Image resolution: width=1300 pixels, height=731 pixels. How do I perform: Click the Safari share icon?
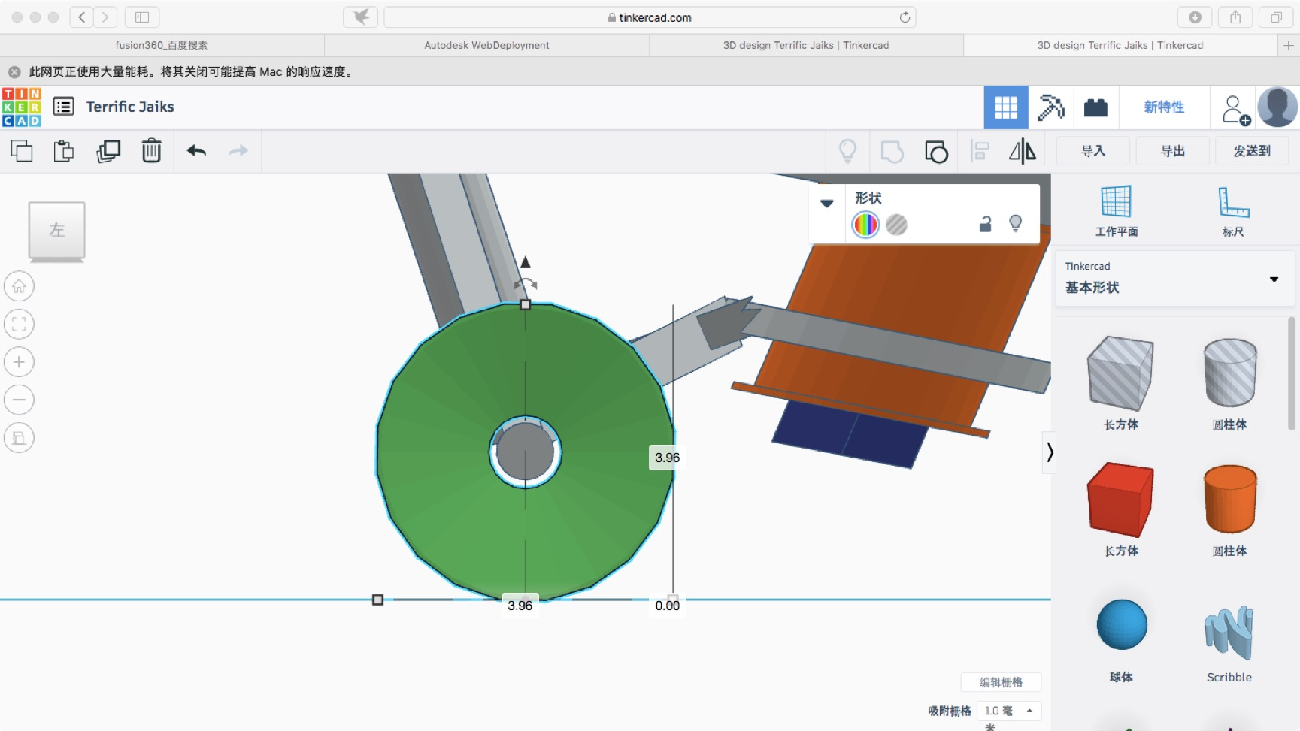[1235, 17]
